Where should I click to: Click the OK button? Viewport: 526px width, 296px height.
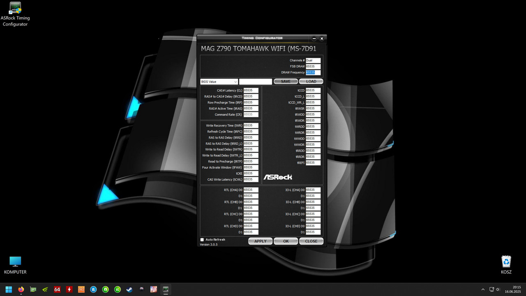(286, 241)
